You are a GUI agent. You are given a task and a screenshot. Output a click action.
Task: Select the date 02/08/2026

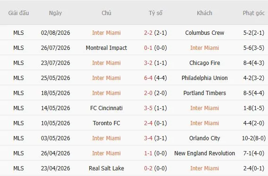[x=55, y=33]
